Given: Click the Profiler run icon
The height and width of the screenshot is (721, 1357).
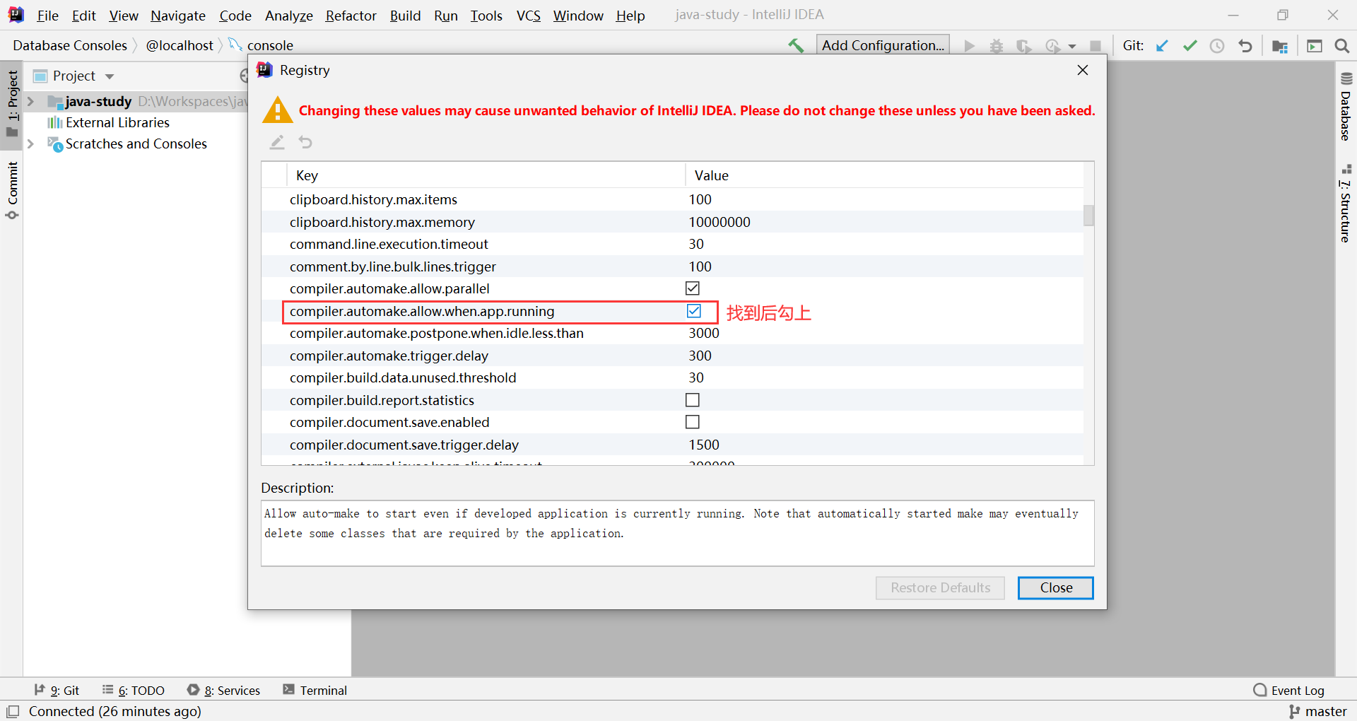Looking at the screenshot, I should click(x=1052, y=46).
